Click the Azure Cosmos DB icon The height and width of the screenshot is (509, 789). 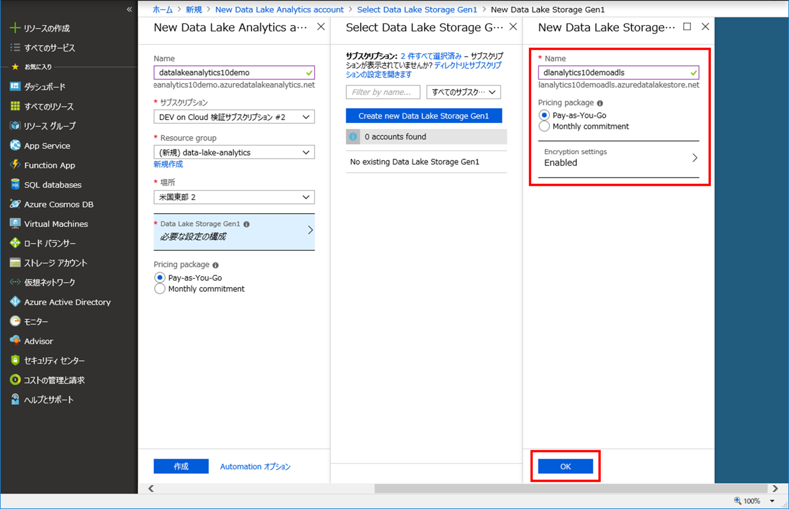point(15,204)
